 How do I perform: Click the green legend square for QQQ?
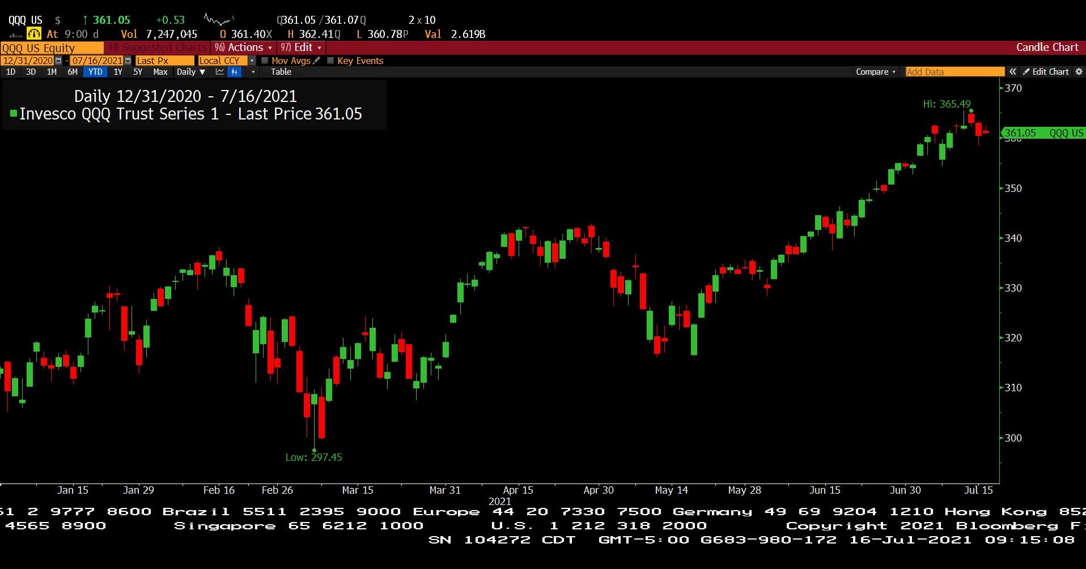click(x=13, y=114)
